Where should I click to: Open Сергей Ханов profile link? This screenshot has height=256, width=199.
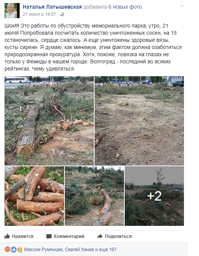tap(80, 250)
